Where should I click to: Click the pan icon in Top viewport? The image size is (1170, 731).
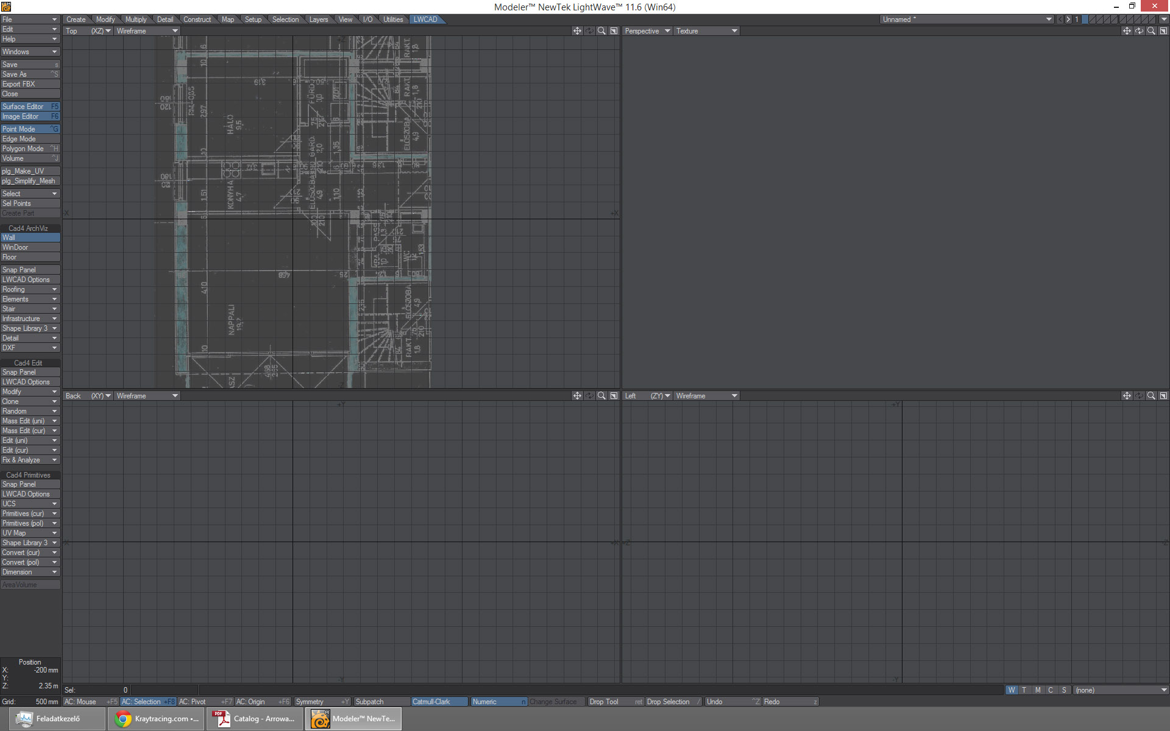coord(576,31)
